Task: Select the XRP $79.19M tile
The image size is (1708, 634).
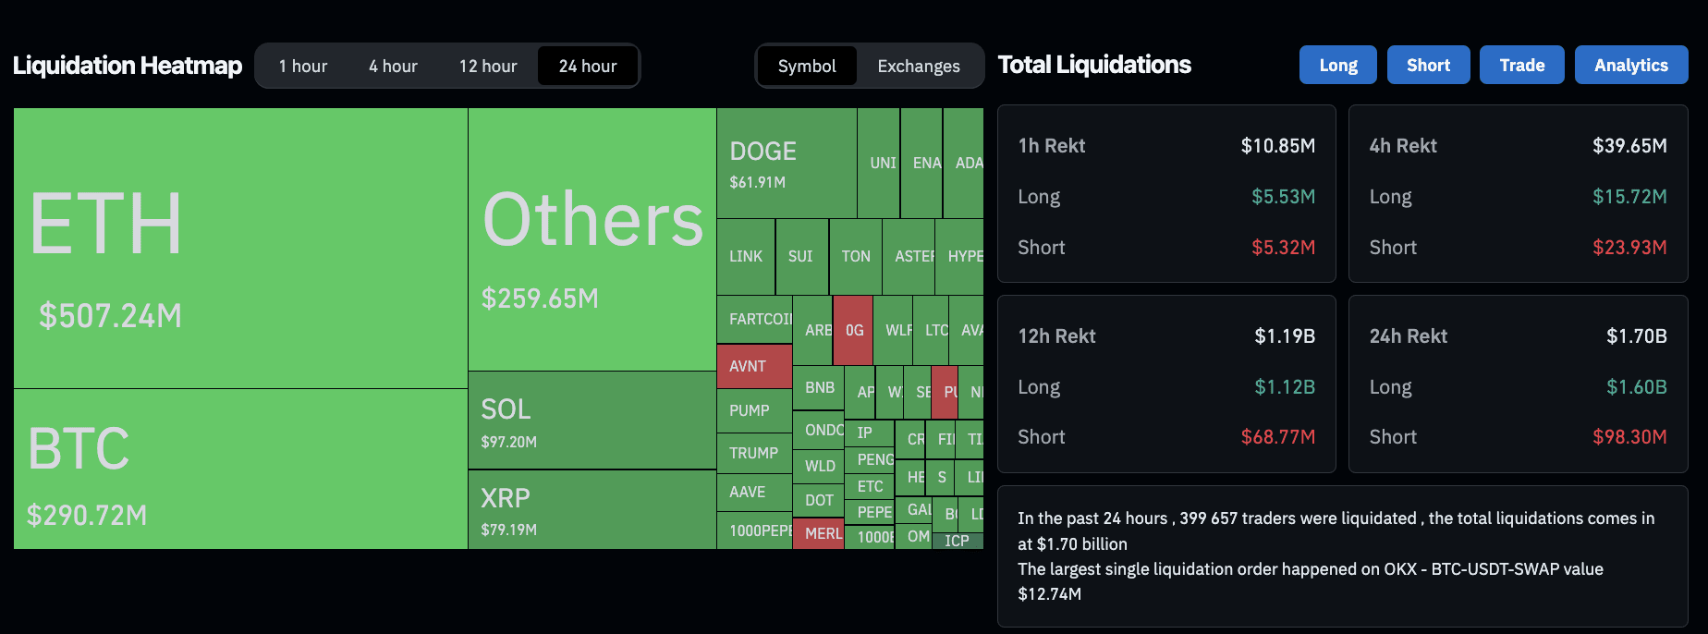Action: [592, 509]
